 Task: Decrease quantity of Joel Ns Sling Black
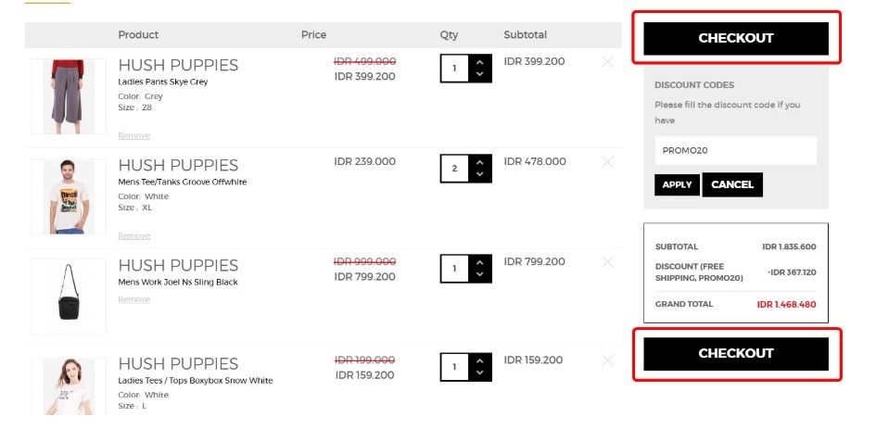tap(480, 275)
